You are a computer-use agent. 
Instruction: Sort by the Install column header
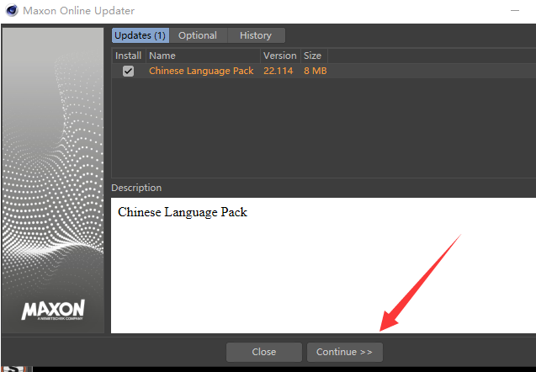(x=128, y=56)
